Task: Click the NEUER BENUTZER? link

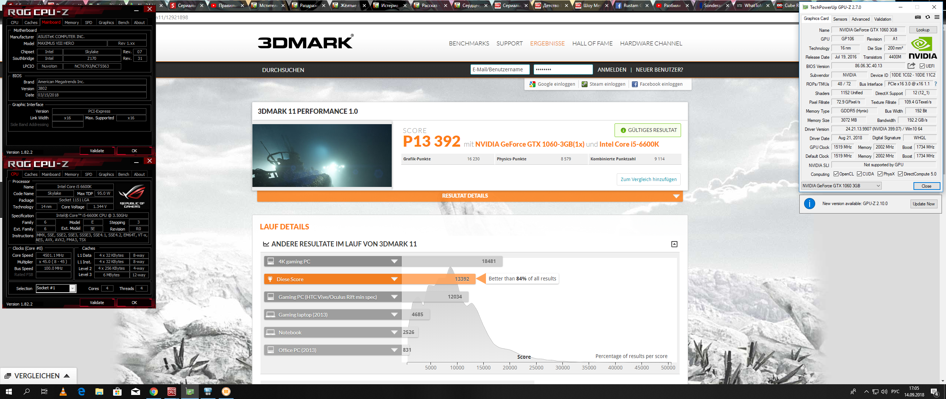Action: click(659, 70)
